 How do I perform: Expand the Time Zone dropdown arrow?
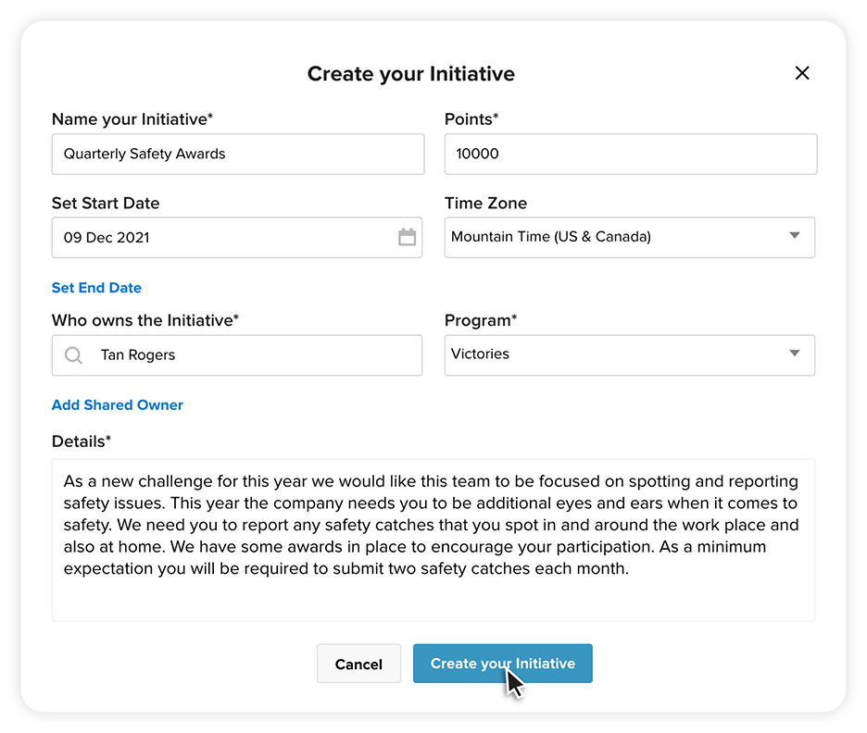795,235
